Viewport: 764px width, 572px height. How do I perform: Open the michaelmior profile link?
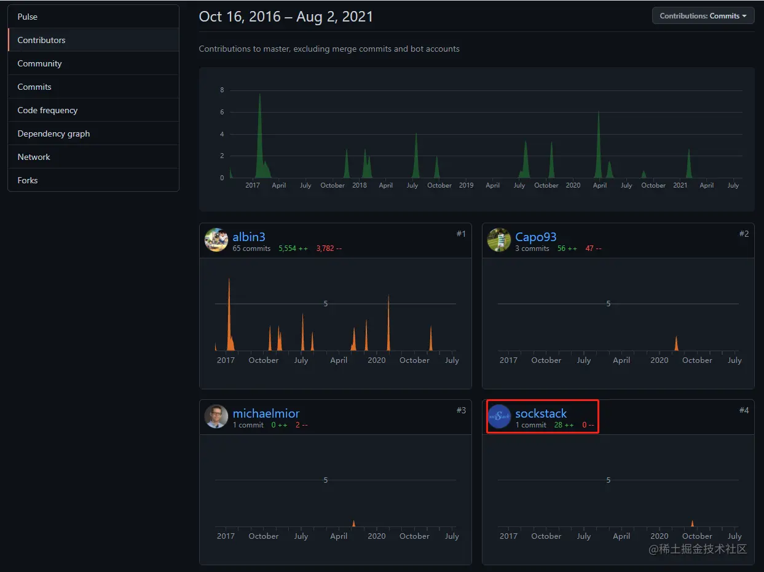point(266,413)
